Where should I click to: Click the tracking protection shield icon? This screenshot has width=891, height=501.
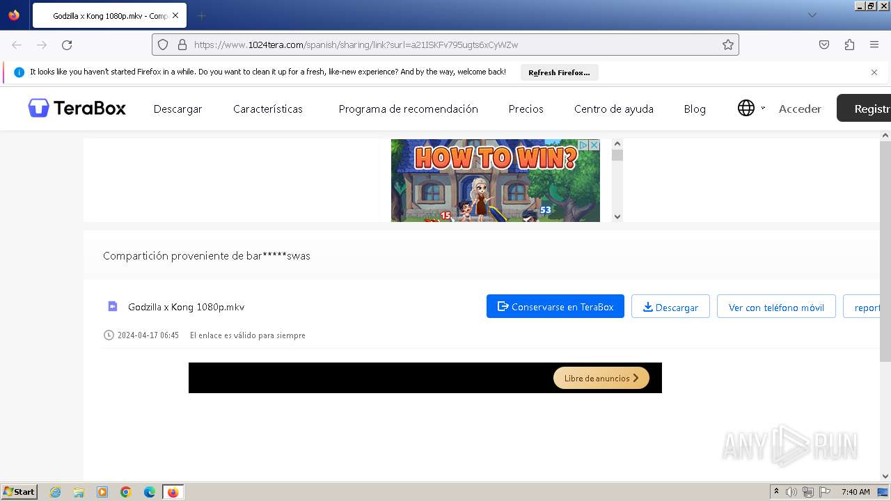(x=163, y=45)
